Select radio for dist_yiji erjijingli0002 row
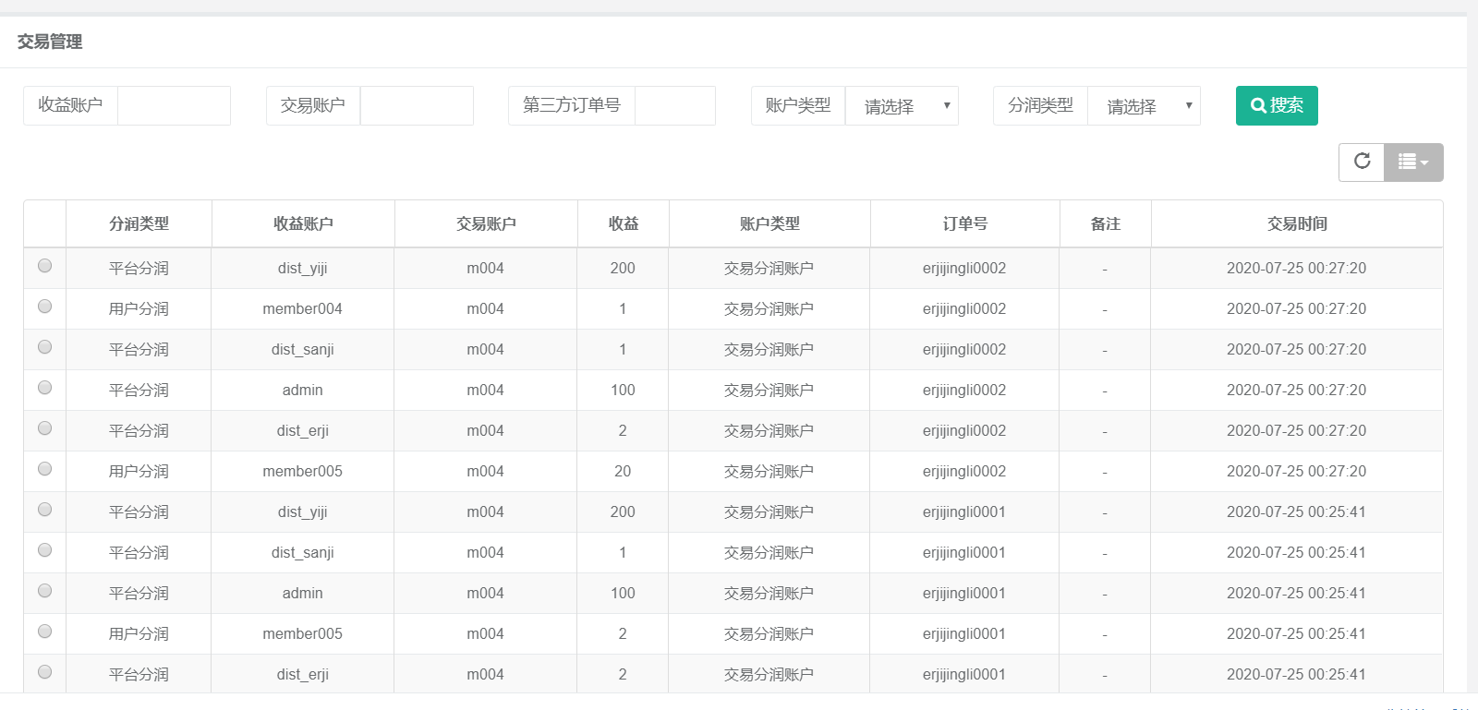This screenshot has height=710, width=1478. pos(44,266)
